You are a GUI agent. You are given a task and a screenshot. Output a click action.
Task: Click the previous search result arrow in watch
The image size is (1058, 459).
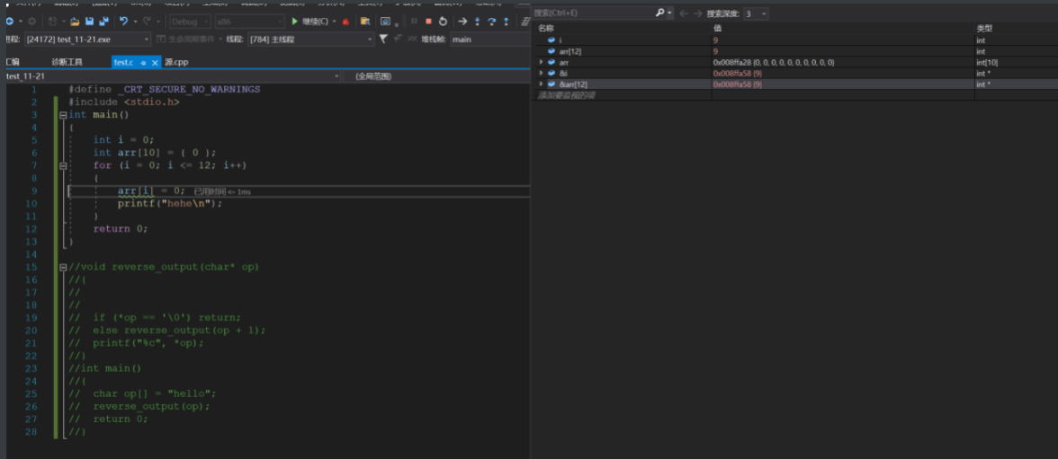tap(684, 13)
